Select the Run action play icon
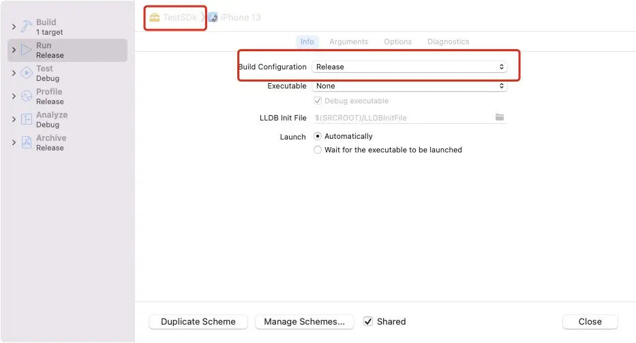 [27, 50]
